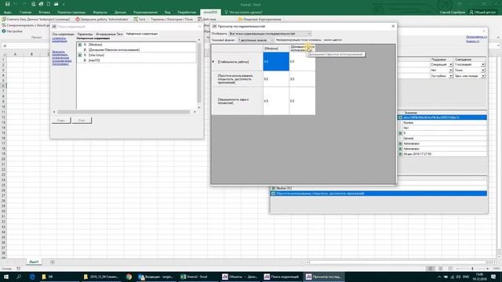The width and height of the screenshot is (502, 282).
Task: Select the highlighted Простота использования row in bottom list
Action: tap(379, 193)
